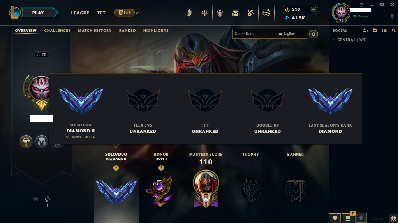Click the PLAY button
398x223 pixels.
point(38,13)
